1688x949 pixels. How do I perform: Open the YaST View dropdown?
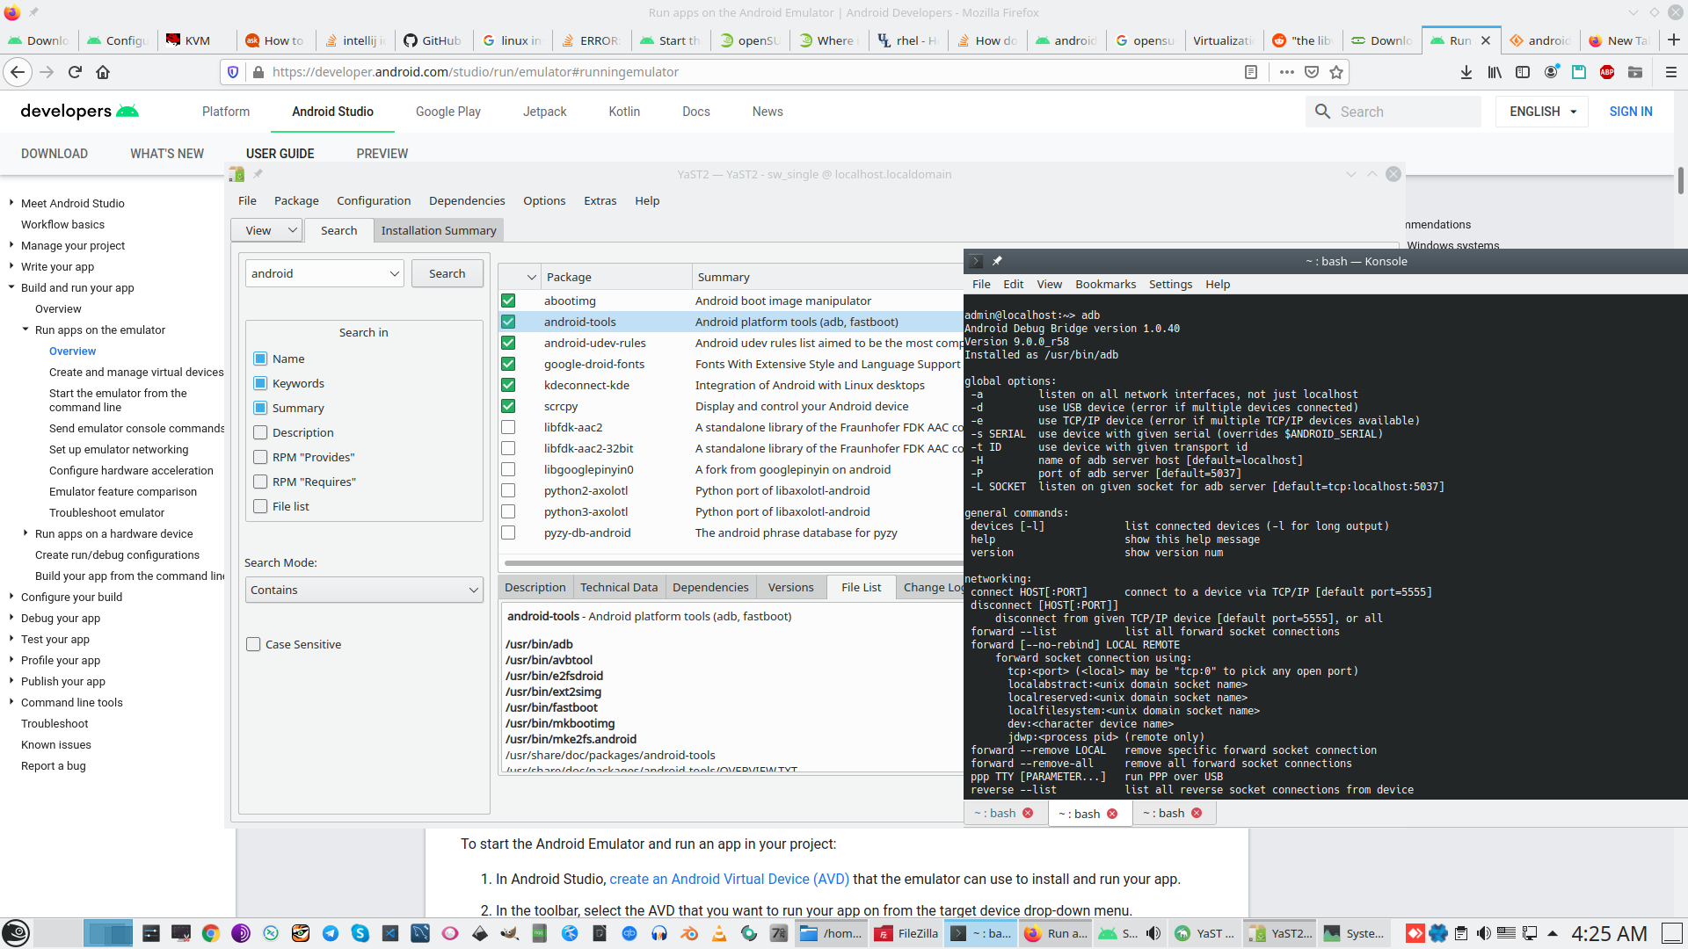click(266, 230)
